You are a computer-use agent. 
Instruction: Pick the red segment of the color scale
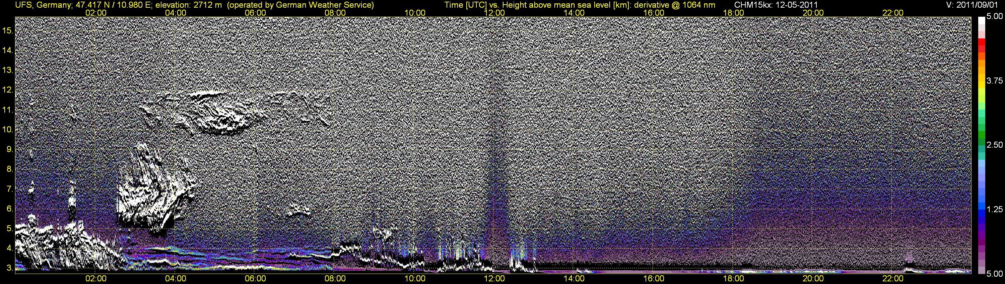coord(981,42)
